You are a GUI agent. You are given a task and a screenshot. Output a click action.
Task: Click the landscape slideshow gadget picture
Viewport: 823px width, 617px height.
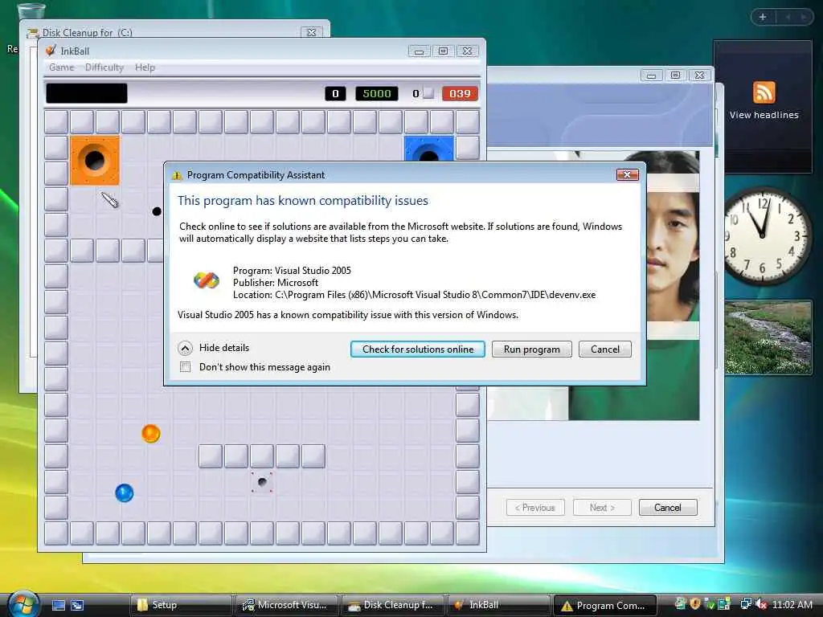pos(768,337)
